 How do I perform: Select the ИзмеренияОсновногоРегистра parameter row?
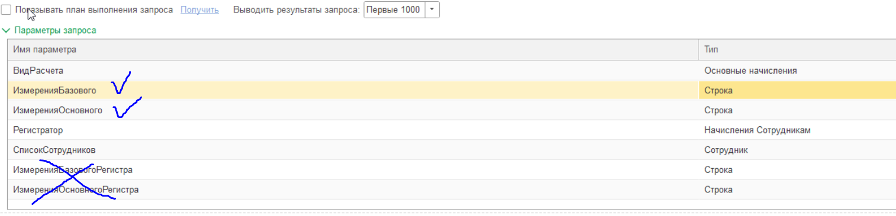(452, 189)
